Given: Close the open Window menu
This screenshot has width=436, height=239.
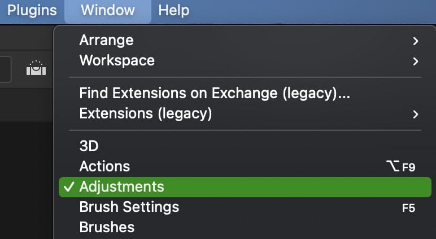Looking at the screenshot, I should pyautogui.click(x=107, y=10).
